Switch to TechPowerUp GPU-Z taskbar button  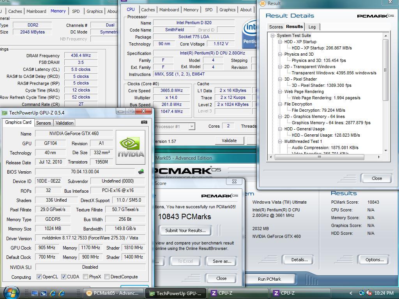pyautogui.click(x=176, y=293)
